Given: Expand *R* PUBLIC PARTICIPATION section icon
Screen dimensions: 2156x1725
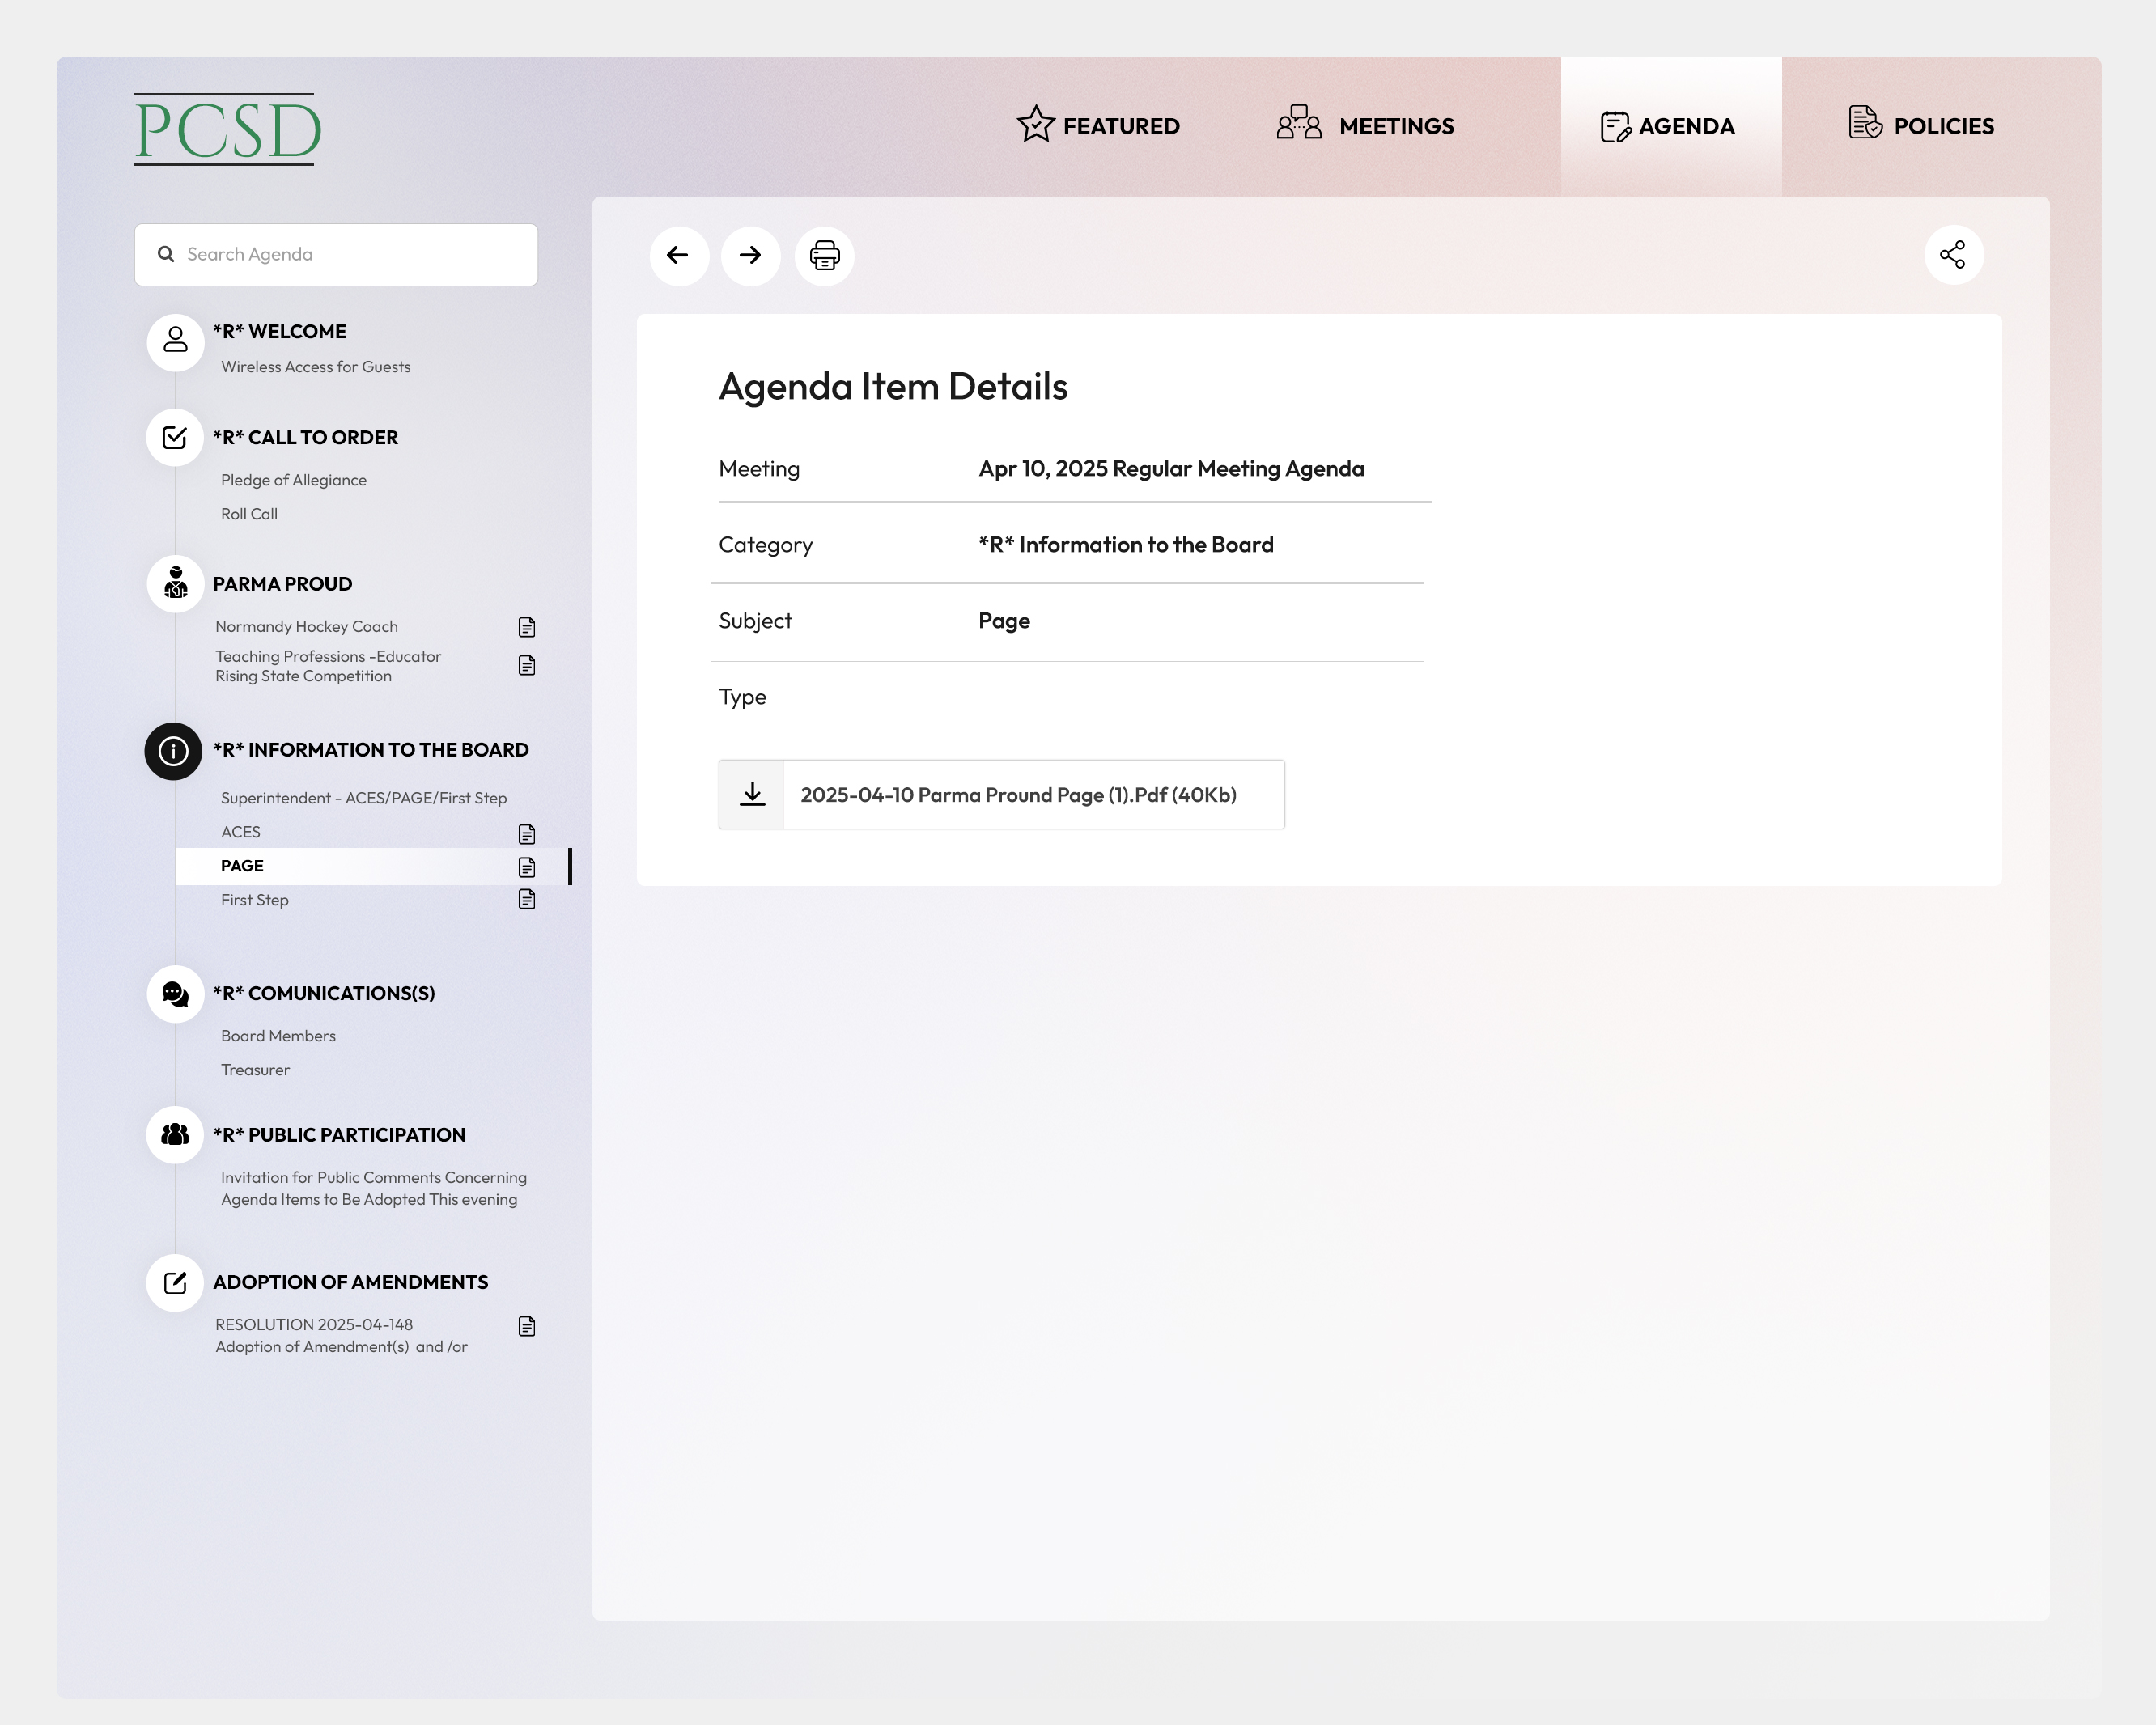Looking at the screenshot, I should [176, 1135].
